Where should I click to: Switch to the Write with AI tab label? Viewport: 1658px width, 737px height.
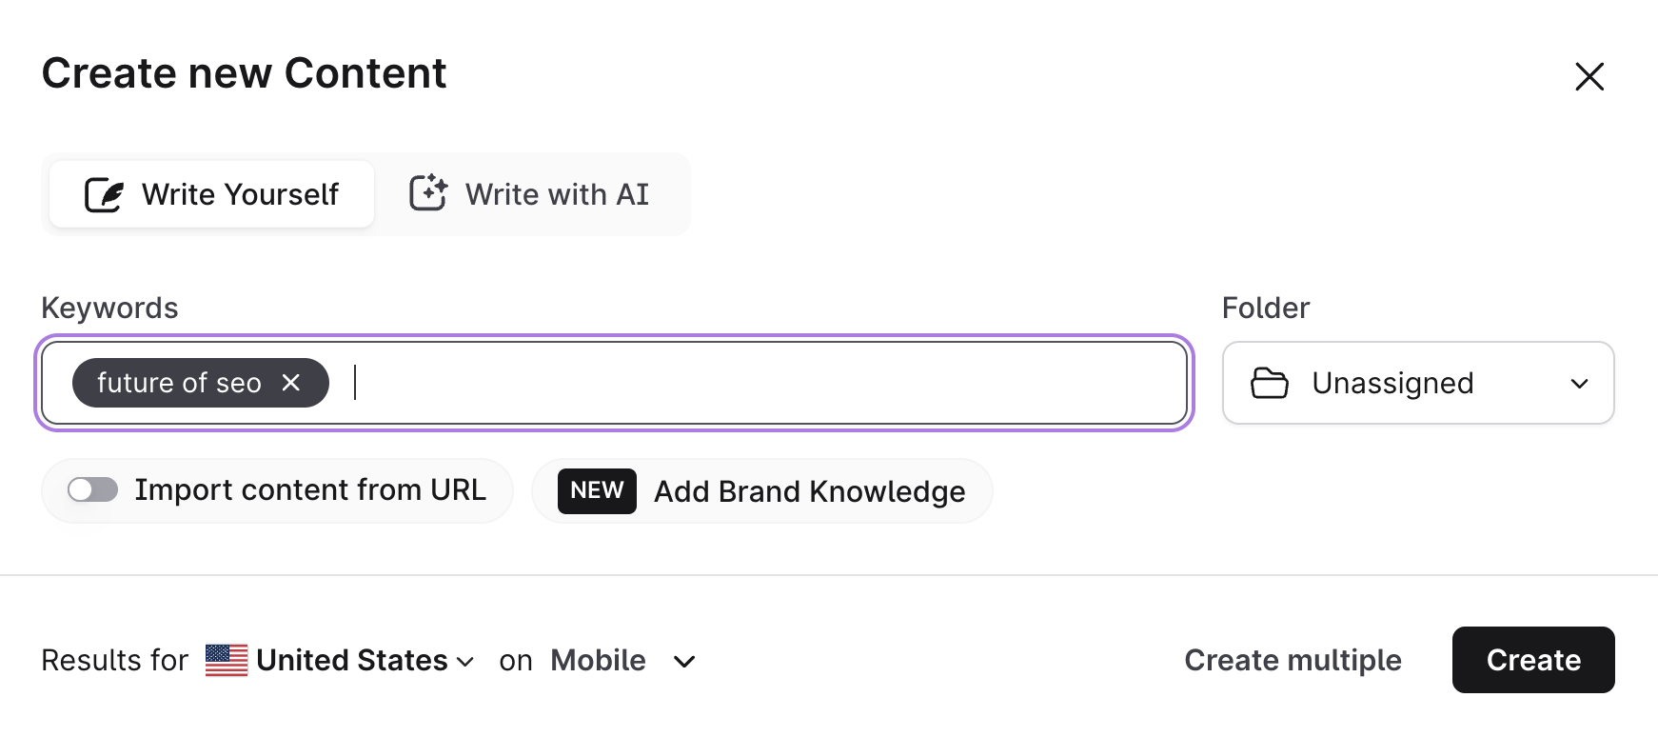557,194
